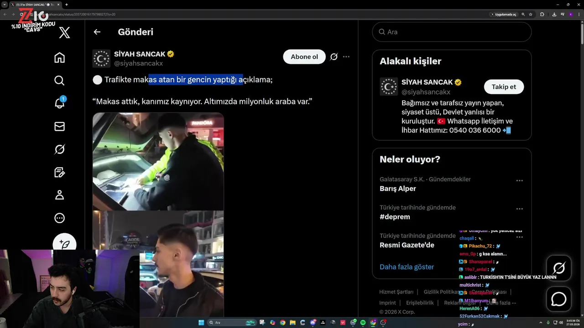Image resolution: width=584 pixels, height=328 pixels.
Task: Open Barış Alper trending topic
Action: (x=398, y=189)
